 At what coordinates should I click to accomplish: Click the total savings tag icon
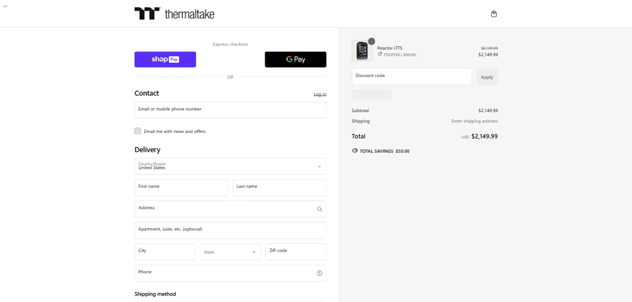[355, 151]
